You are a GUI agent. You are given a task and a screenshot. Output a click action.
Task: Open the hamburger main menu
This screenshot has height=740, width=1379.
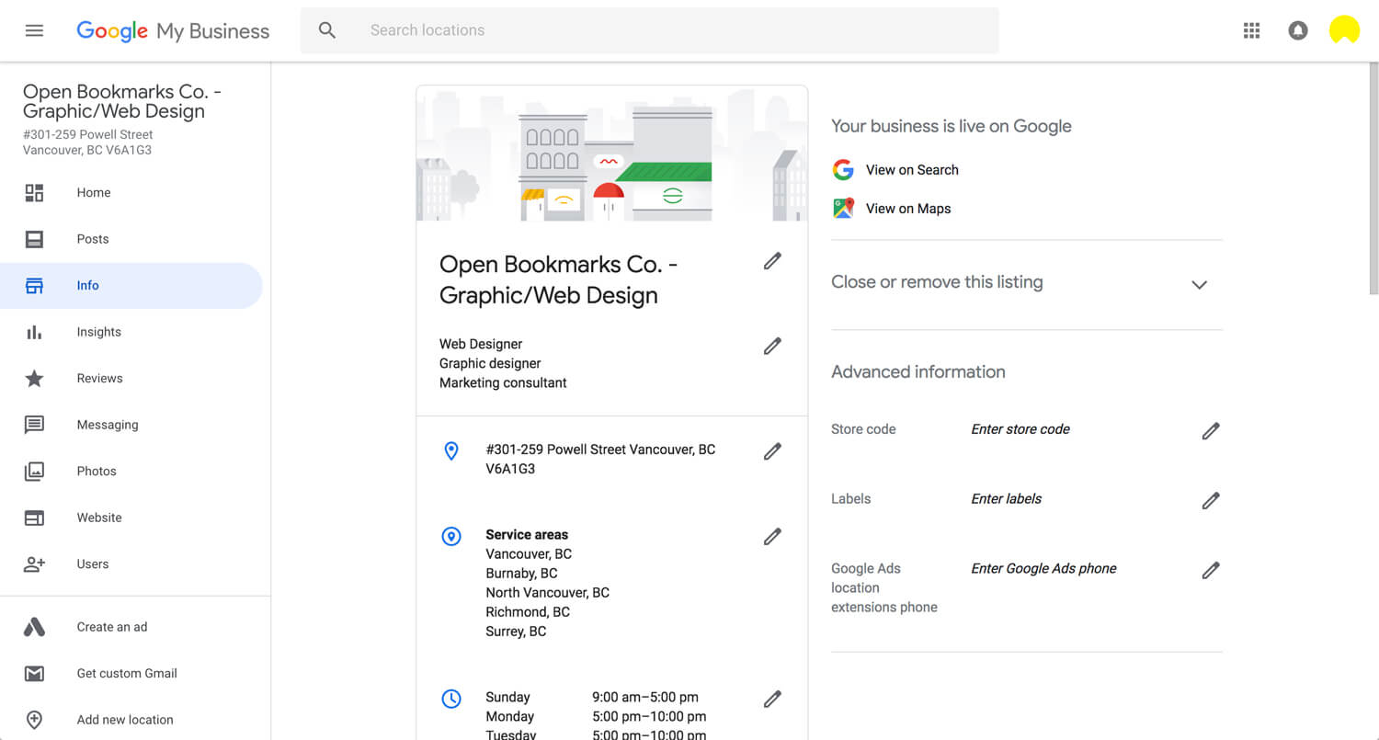pyautogui.click(x=34, y=30)
